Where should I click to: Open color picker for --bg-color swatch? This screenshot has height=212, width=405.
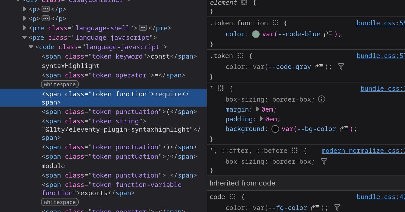275,129
